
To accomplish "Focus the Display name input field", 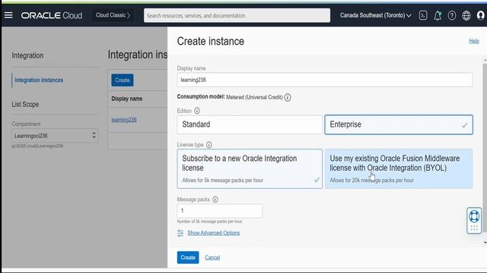I will tap(325, 80).
